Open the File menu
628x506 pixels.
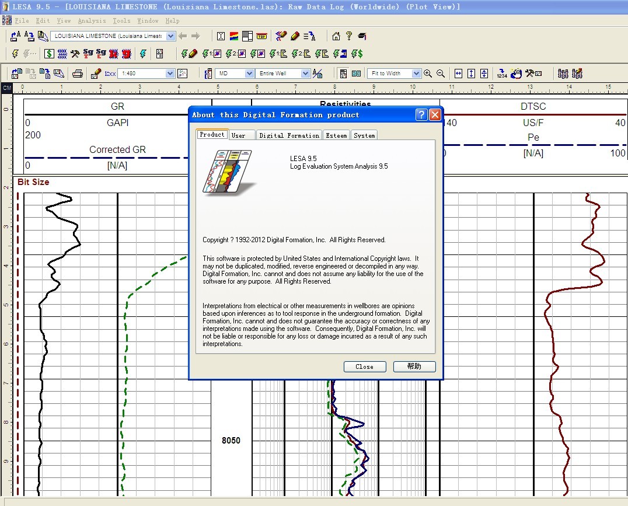coord(22,21)
